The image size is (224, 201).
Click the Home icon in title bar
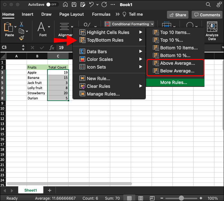tap(65, 5)
